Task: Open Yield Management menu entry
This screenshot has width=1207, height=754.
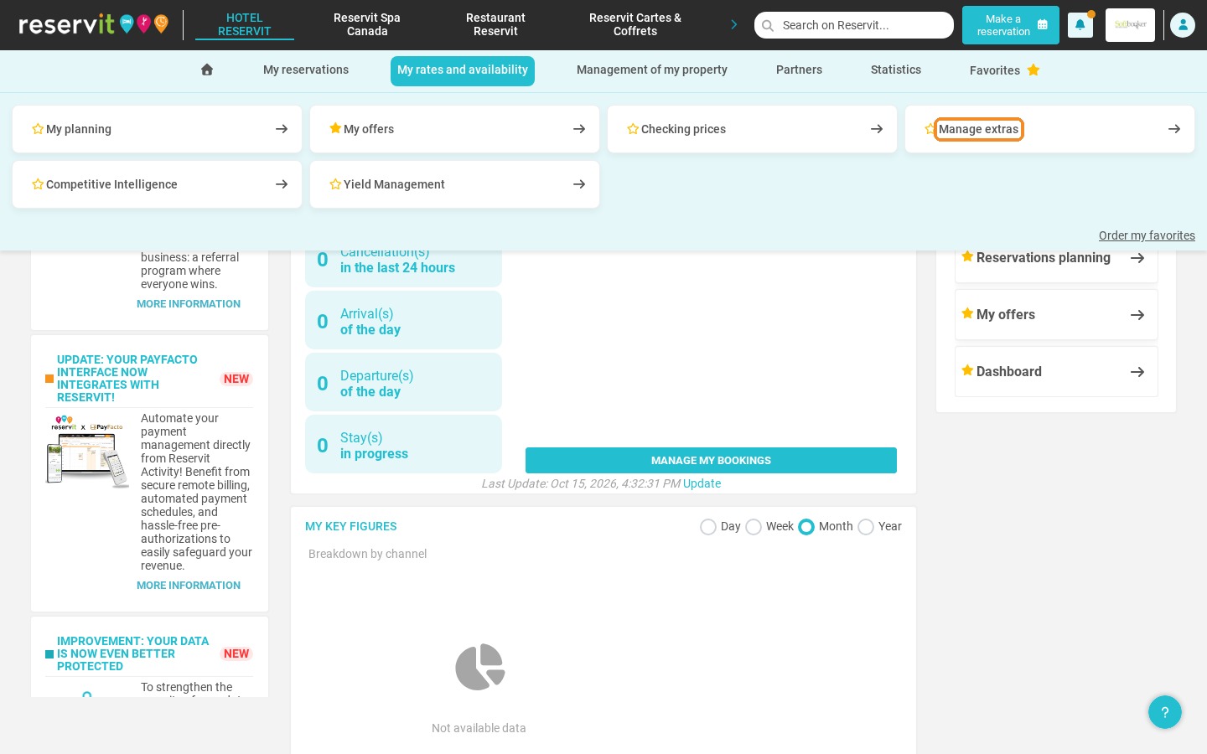Action: [x=454, y=184]
